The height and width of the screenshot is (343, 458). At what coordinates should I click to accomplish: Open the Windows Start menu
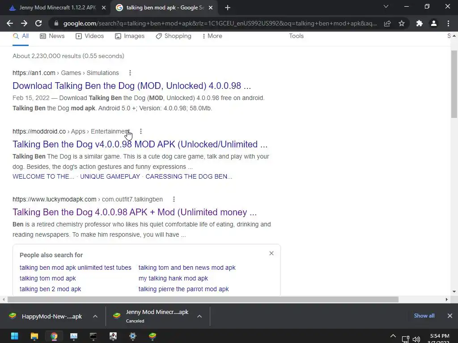click(15, 336)
